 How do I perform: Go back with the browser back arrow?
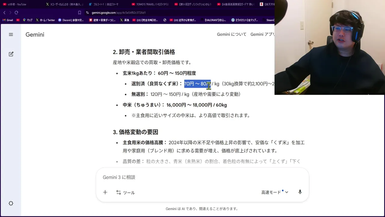tap(4, 13)
